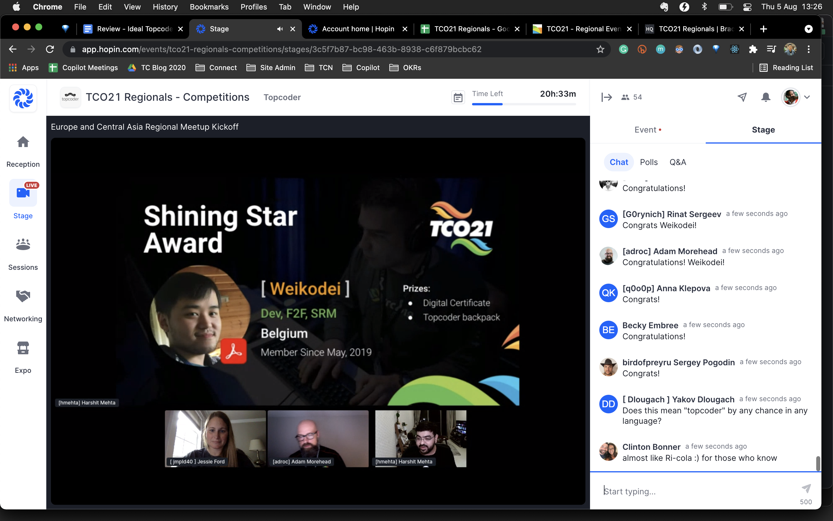This screenshot has width=833, height=521.
Task: Open the TCN bookmarks folder
Action: 319,67
